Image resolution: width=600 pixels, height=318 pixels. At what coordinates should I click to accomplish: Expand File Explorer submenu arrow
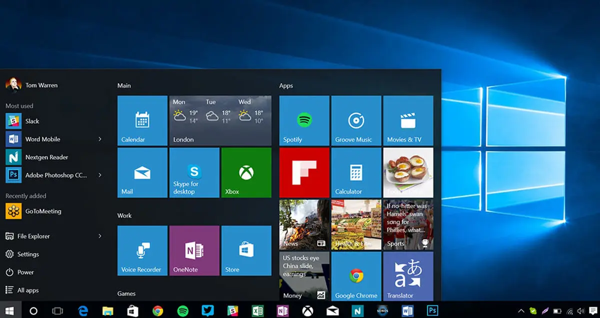(100, 236)
